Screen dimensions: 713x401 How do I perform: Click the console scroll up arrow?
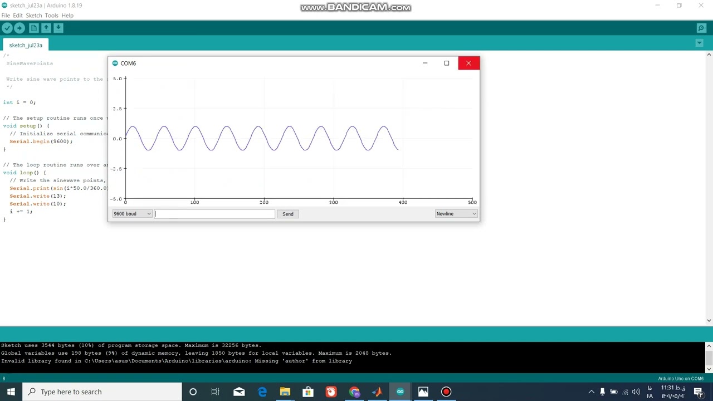click(x=709, y=345)
